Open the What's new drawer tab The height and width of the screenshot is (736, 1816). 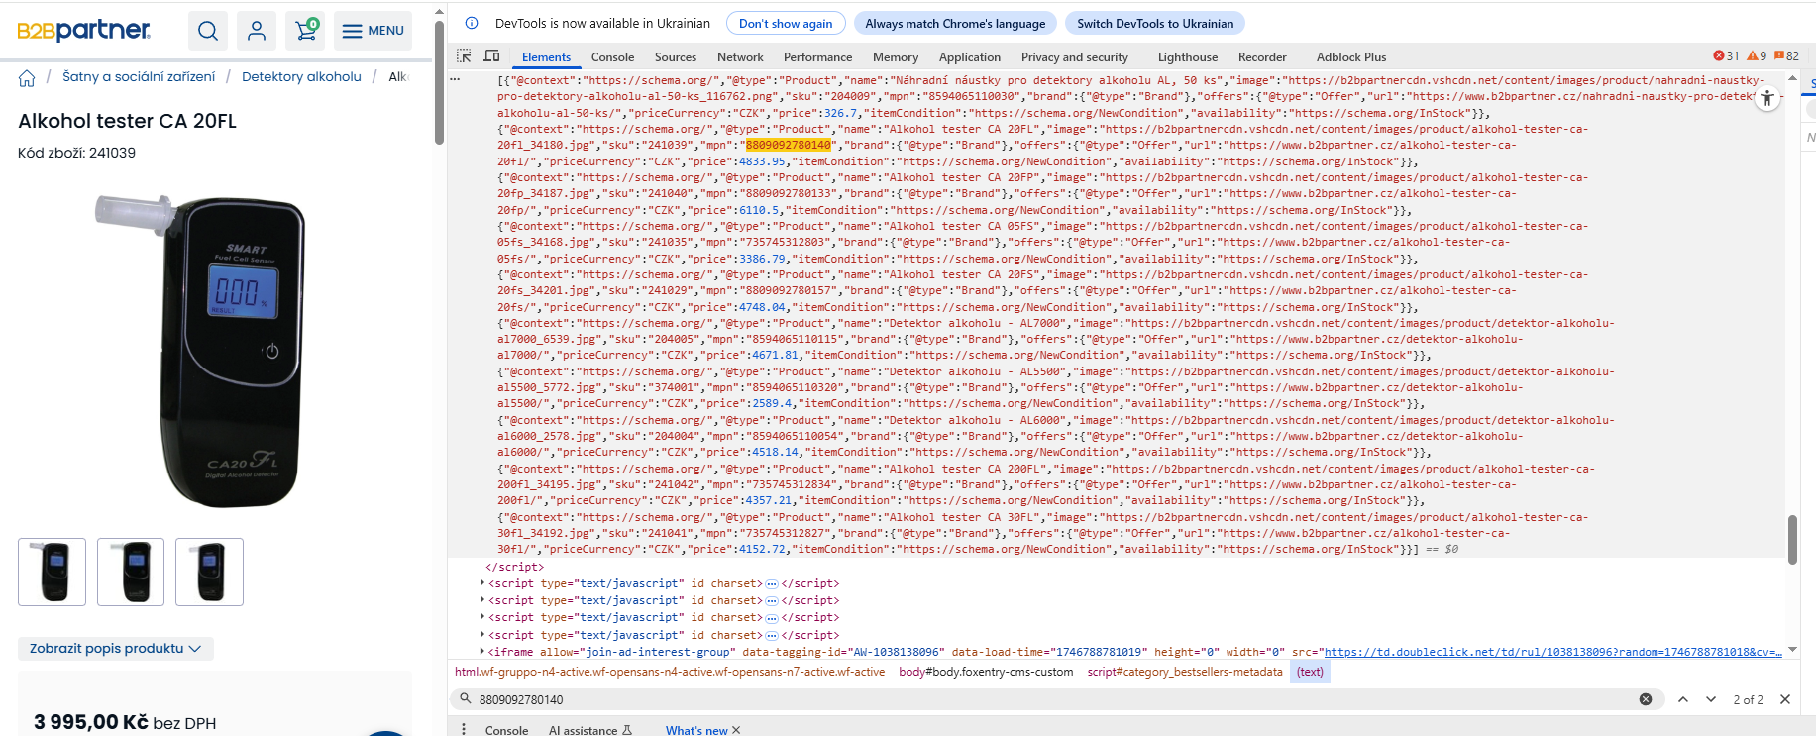click(696, 730)
